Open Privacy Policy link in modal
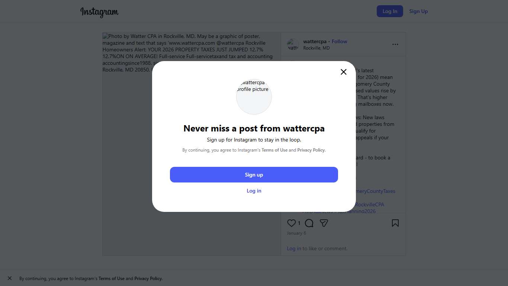 (x=311, y=150)
